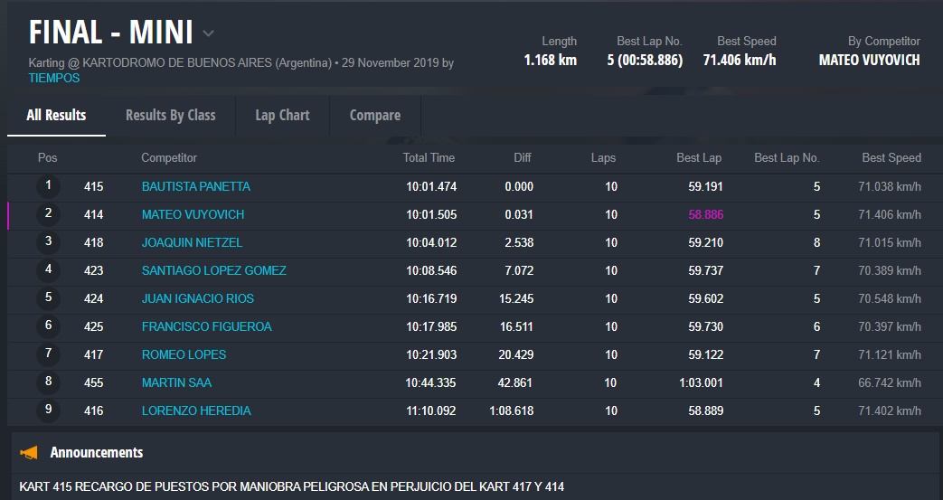Open competitor MATEO VUYOVICH in results row
Viewport: 943px width, 500px height.
click(193, 214)
